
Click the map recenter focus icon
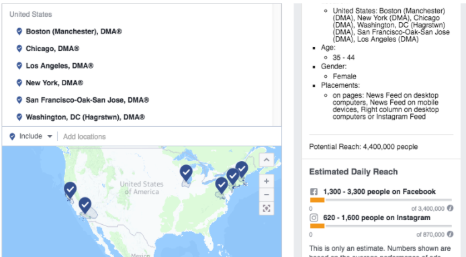pos(267,208)
